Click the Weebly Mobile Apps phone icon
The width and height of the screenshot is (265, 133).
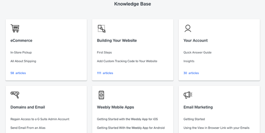(101, 95)
